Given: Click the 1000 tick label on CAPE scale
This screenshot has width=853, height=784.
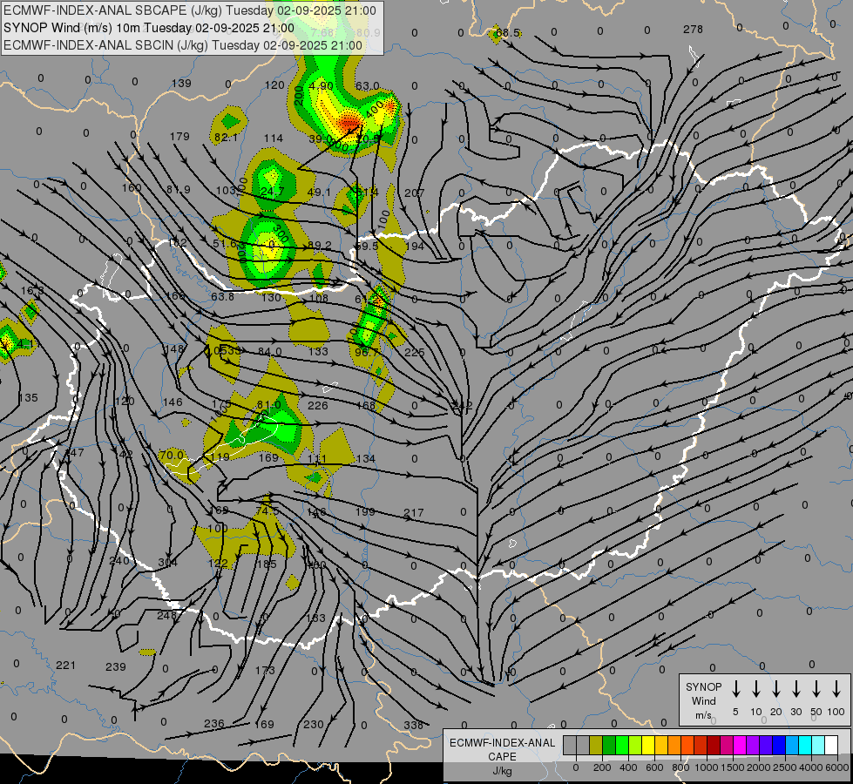Looking at the screenshot, I should click(x=706, y=767).
